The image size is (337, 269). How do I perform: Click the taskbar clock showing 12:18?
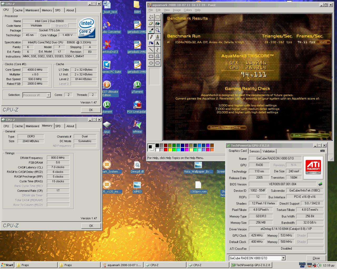(329, 265)
